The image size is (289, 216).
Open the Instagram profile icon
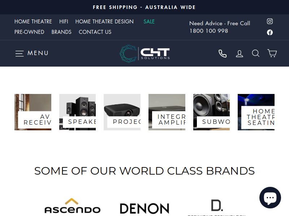[x=270, y=21]
